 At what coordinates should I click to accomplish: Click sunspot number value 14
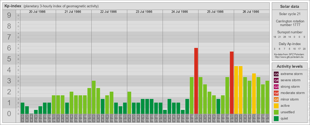tap(289, 37)
